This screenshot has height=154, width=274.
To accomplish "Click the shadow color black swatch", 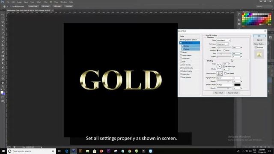I will [237, 85].
